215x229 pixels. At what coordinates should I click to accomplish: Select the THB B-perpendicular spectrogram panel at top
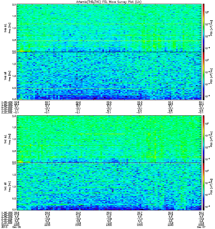coord(109,28)
